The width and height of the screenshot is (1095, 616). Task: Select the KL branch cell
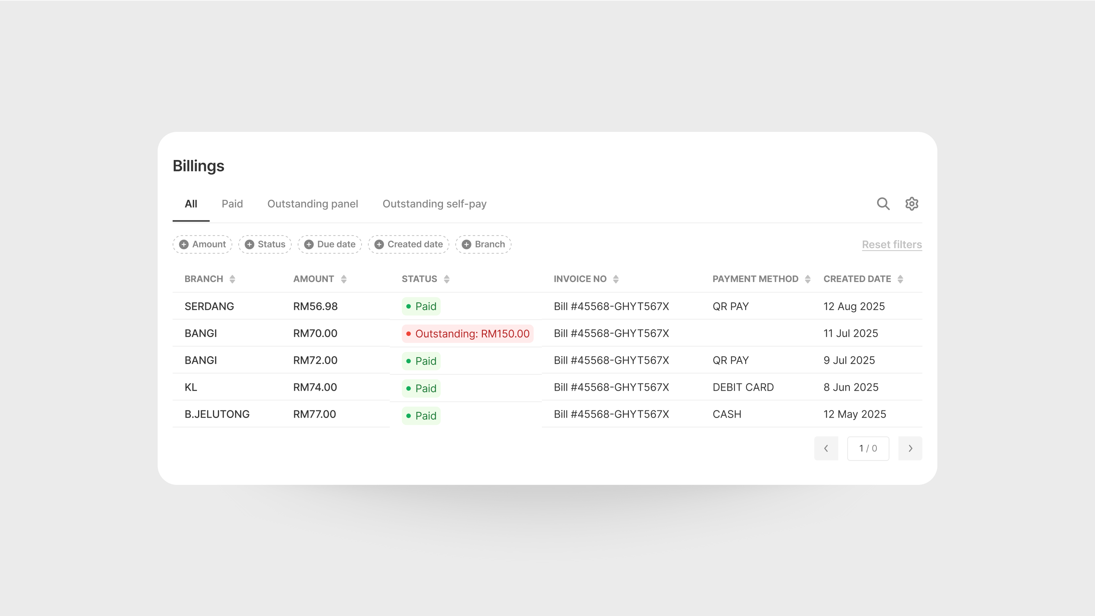191,387
